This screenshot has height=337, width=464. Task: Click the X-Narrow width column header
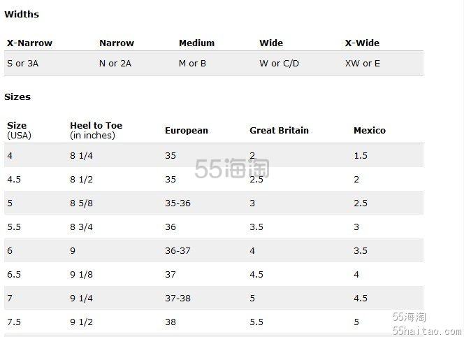tap(29, 43)
